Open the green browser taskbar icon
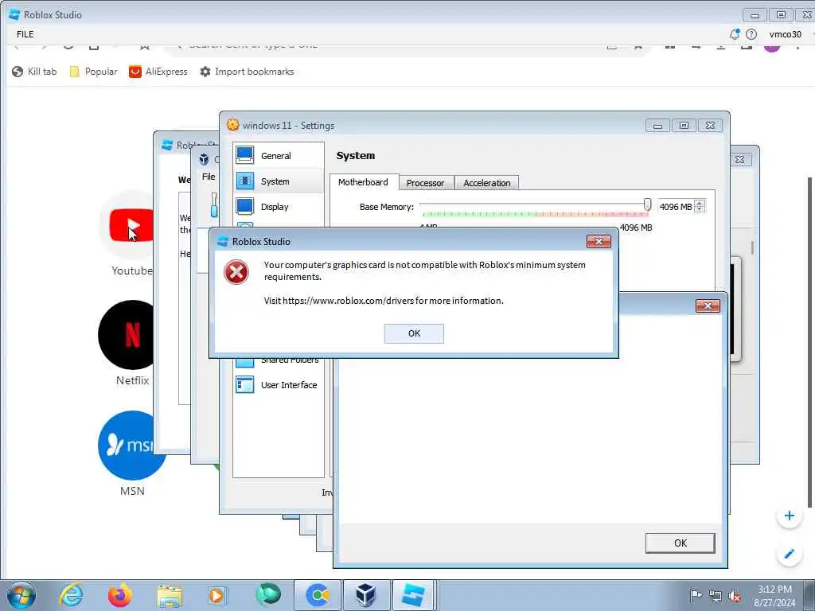815x611 pixels. point(268,594)
